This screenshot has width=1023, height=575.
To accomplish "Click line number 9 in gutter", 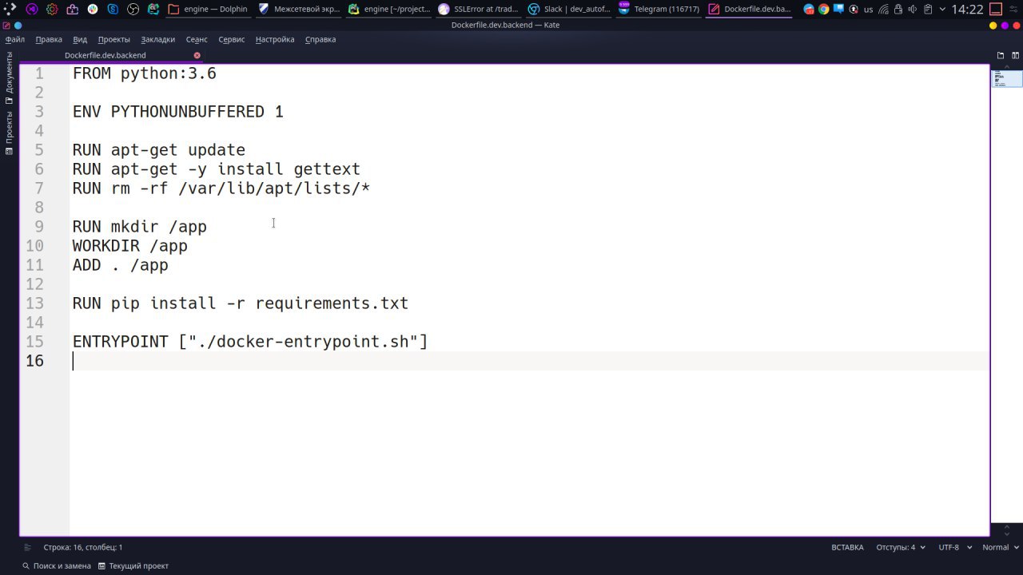I will [x=39, y=227].
